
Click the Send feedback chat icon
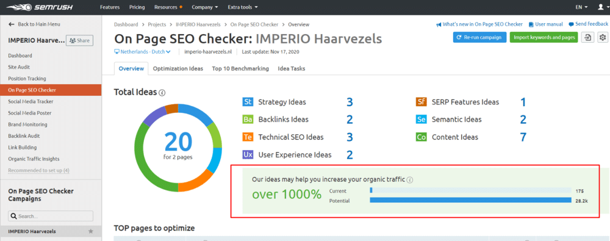point(571,24)
